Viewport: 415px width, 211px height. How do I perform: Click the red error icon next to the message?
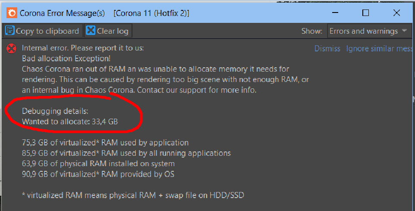pyautogui.click(x=12, y=49)
